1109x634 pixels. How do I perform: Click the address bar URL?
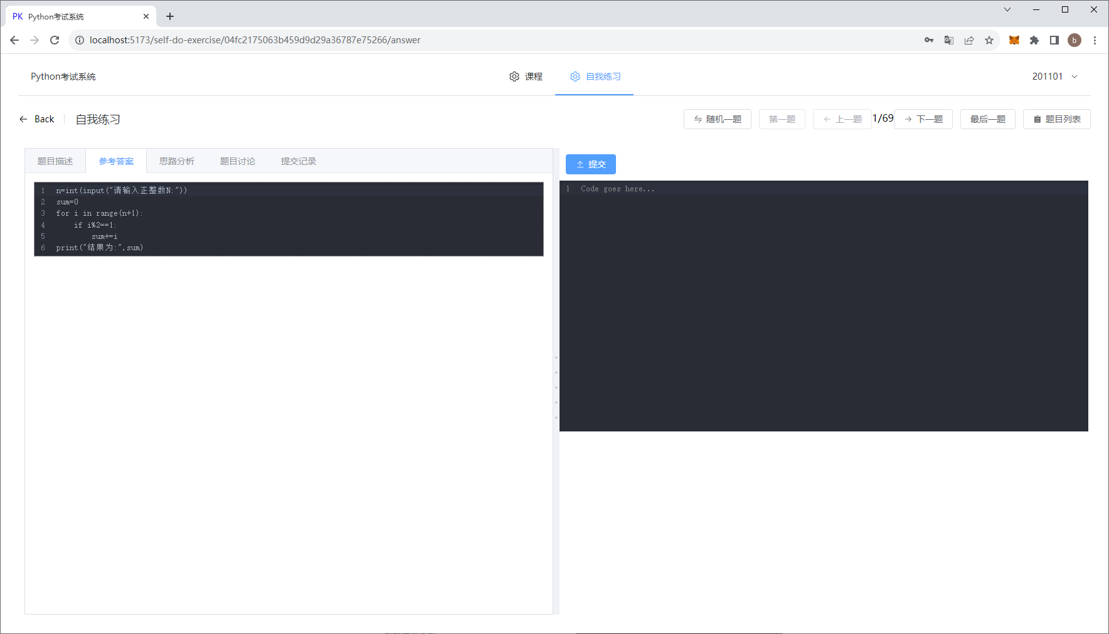tap(255, 40)
